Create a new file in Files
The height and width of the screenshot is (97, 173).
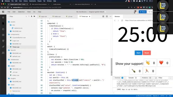click(x=32, y=16)
